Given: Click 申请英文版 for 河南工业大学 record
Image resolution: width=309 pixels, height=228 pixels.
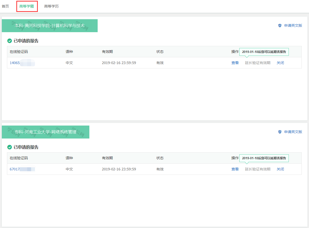Looking at the screenshot, I should (x=293, y=132).
